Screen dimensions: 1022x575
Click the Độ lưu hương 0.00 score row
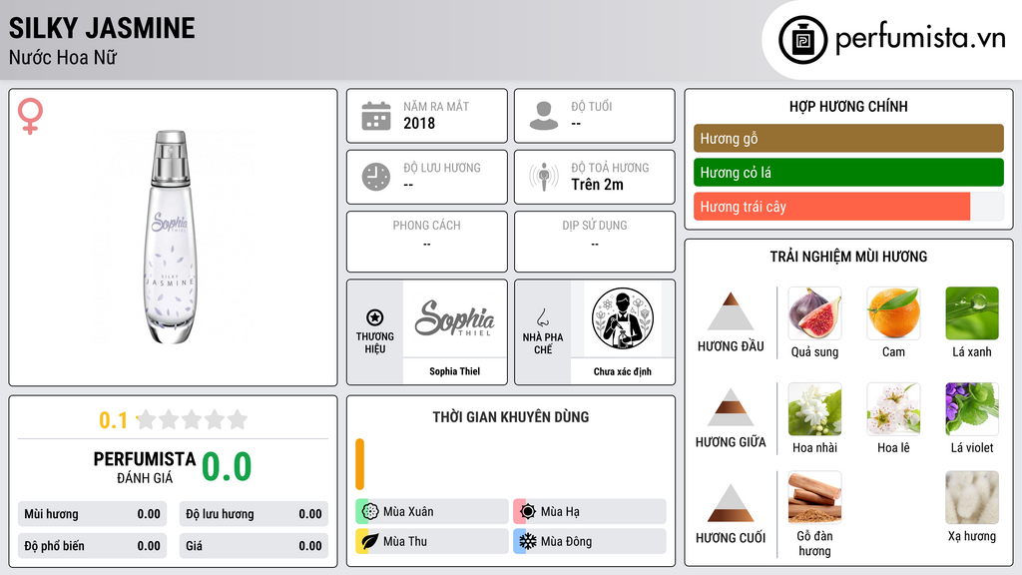point(254,514)
